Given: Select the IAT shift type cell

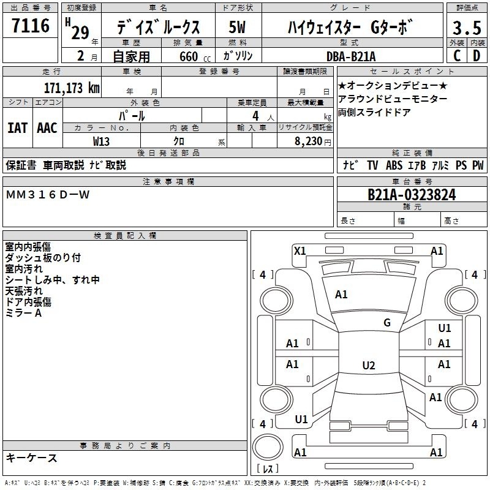Looking at the screenshot, I should [17, 127].
